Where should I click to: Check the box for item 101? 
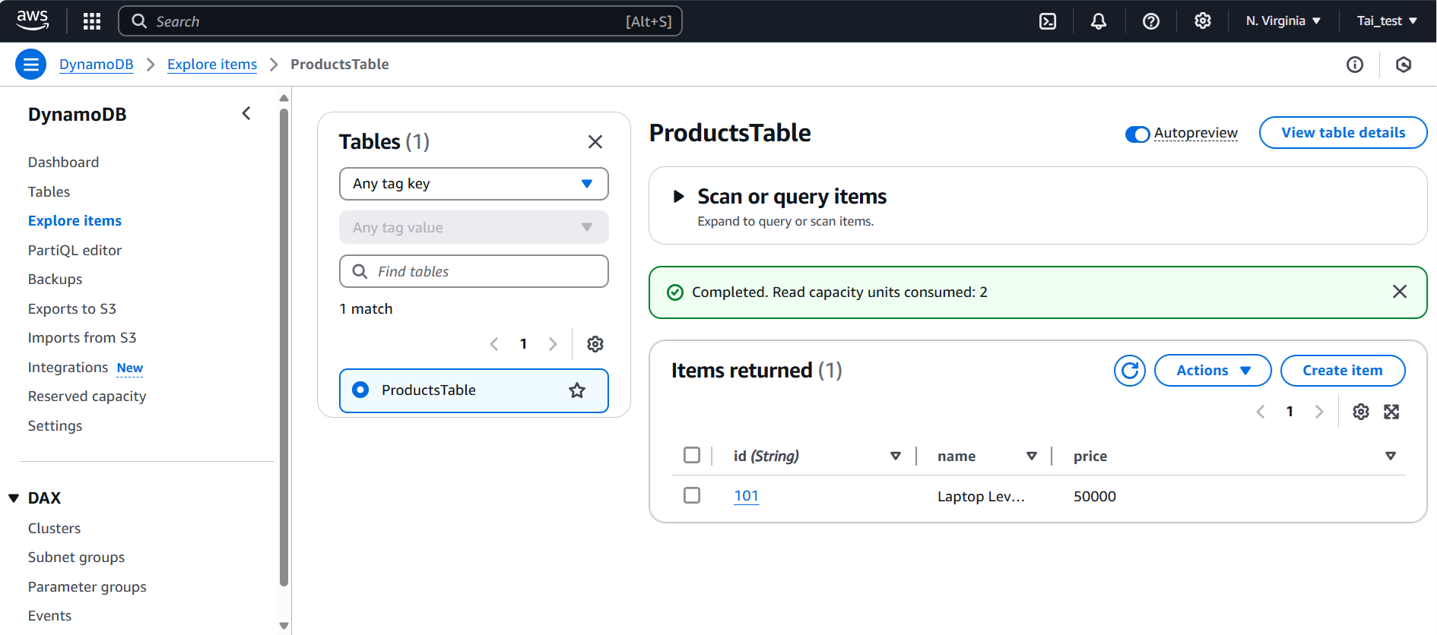pos(692,495)
